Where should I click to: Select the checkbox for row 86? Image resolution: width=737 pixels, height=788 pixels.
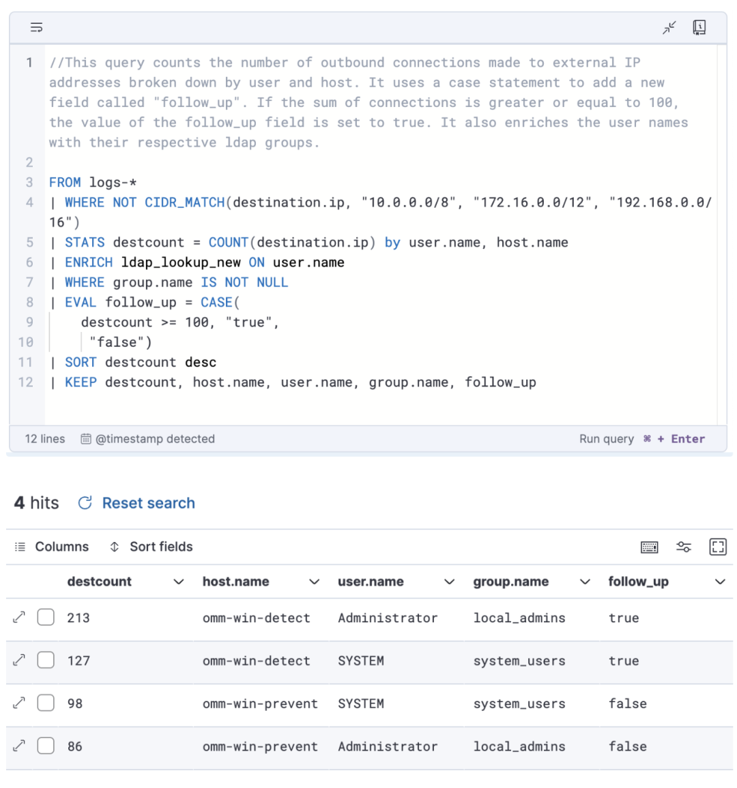pyautogui.click(x=46, y=746)
